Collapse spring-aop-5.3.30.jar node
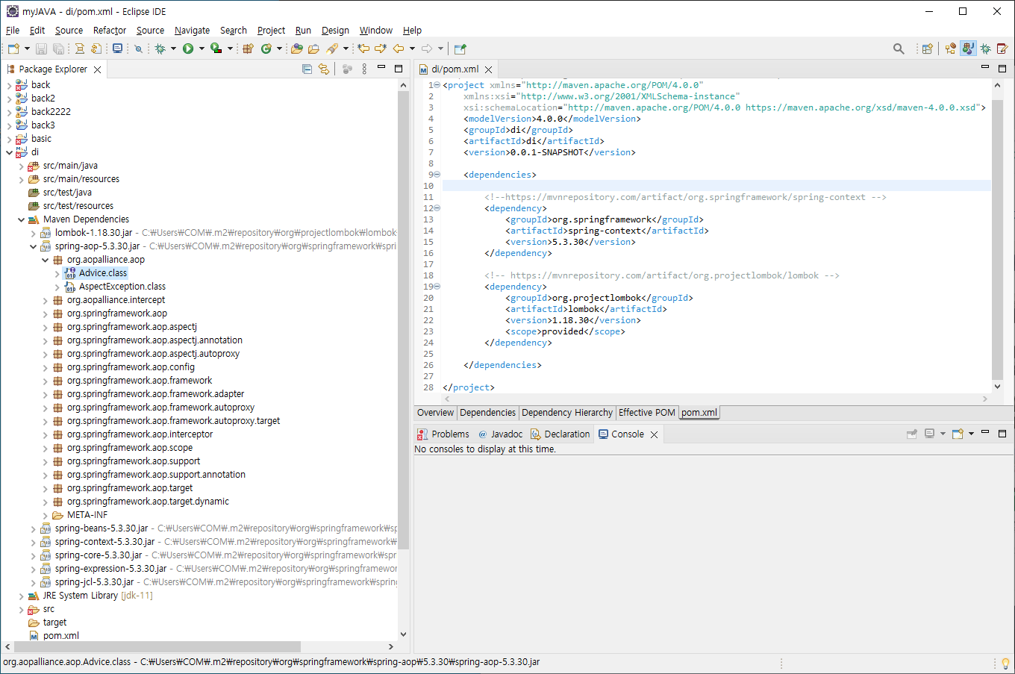Image resolution: width=1015 pixels, height=674 pixels. click(x=33, y=246)
